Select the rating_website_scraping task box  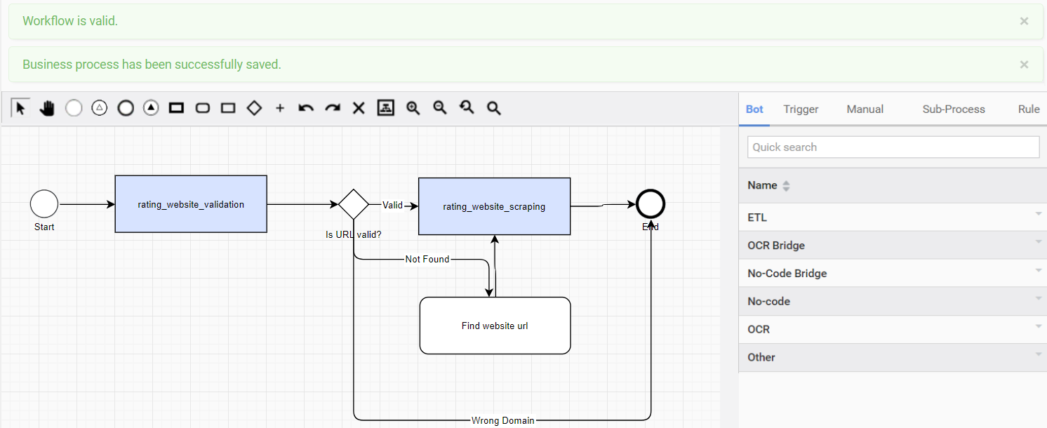pos(494,206)
